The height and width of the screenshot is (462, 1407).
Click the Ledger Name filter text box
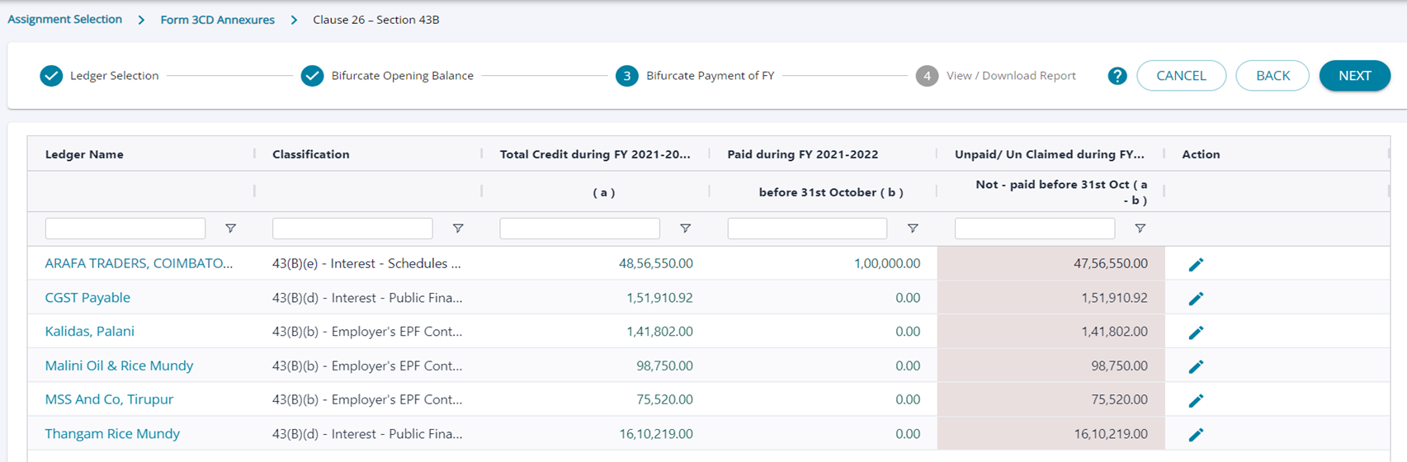click(125, 229)
